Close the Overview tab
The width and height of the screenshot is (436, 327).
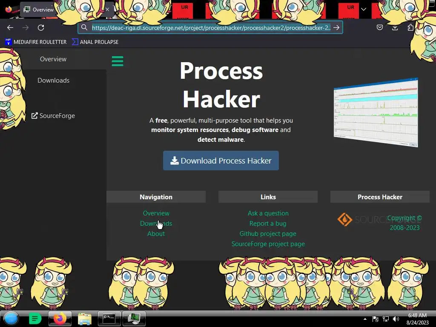(107, 9)
